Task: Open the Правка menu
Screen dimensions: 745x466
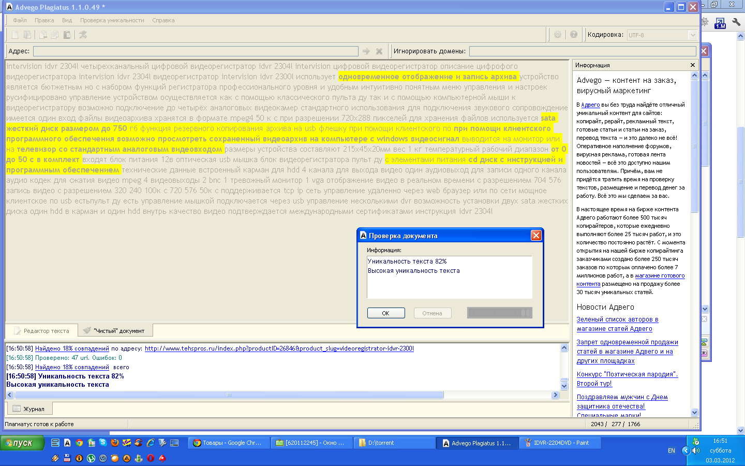Action: [44, 20]
